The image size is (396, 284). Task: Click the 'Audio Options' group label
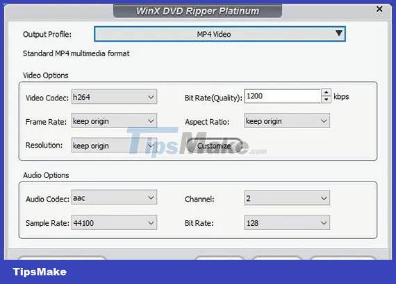46,175
